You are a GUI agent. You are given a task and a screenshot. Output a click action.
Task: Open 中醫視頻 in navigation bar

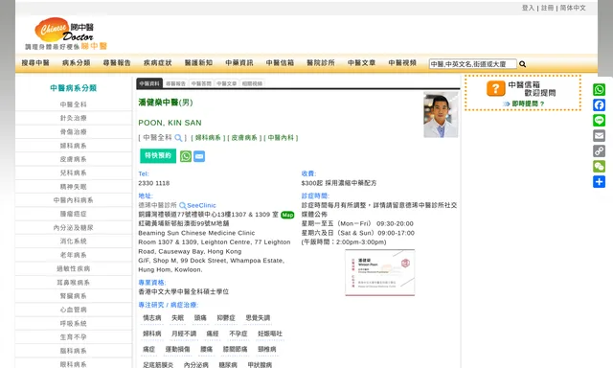[402, 63]
